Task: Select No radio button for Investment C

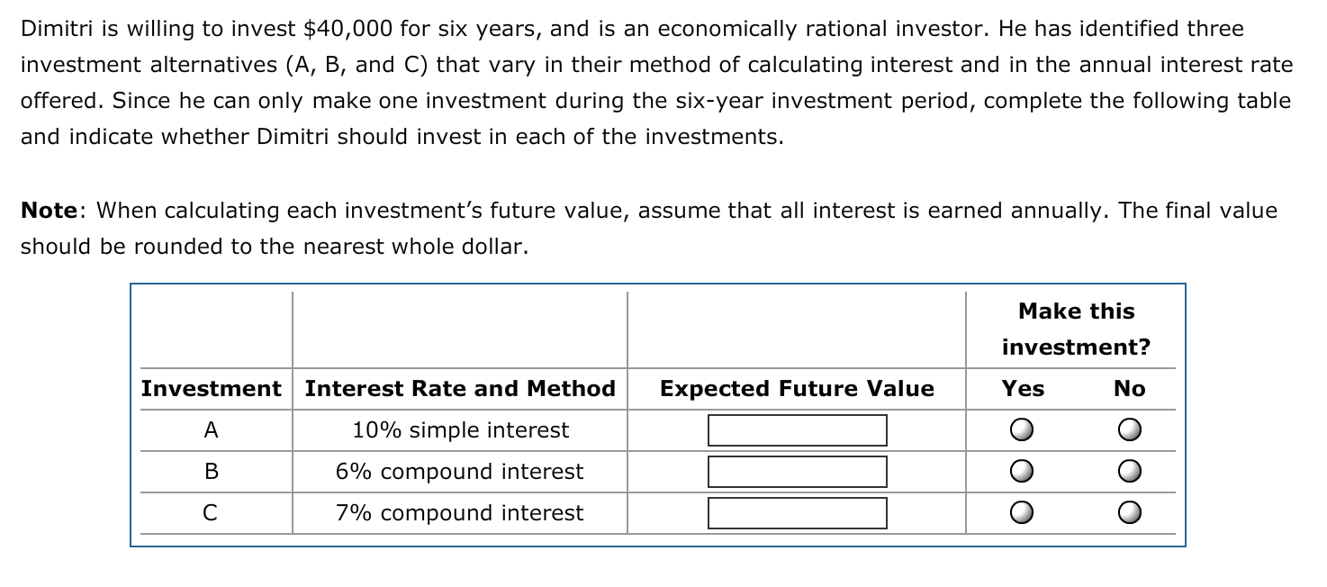Action: click(x=1129, y=513)
